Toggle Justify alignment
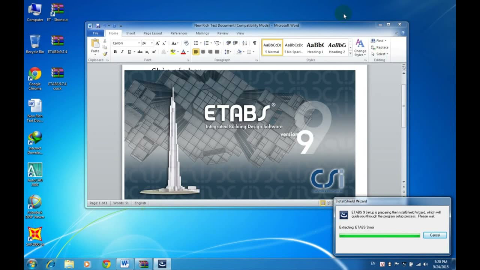Image resolution: width=480 pixels, height=270 pixels. pos(217,52)
